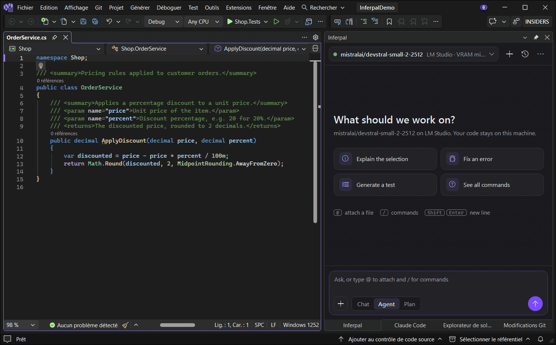Click the first icon of the text editor toolbar
The image size is (556, 345).
pos(337,21)
